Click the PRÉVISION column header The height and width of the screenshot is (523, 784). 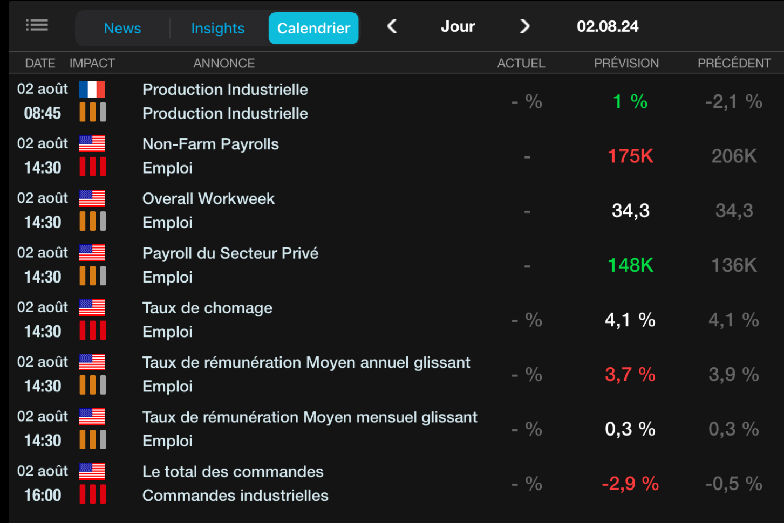pos(626,64)
